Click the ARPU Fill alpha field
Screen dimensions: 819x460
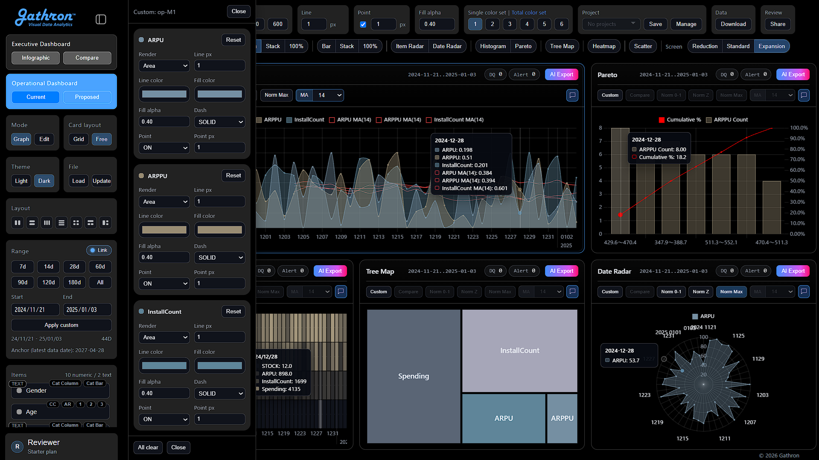[x=164, y=122]
